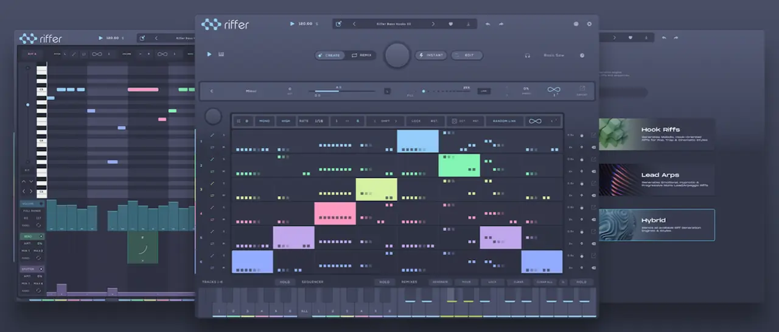Viewport: 779px width, 332px height.
Task: Toggle the L button beside the range slider
Action: tap(387, 91)
